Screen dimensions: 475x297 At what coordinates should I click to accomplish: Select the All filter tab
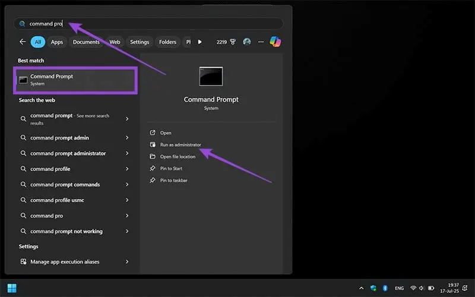click(38, 42)
